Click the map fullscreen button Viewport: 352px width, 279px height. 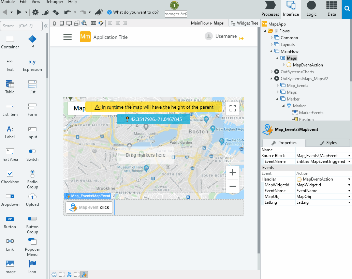point(233,109)
